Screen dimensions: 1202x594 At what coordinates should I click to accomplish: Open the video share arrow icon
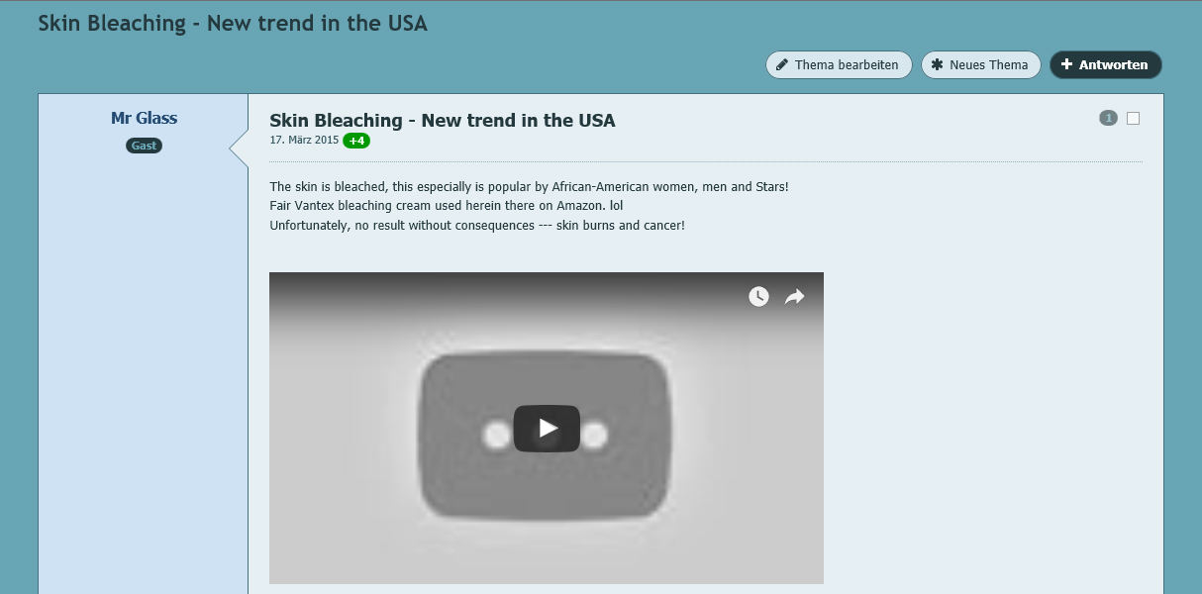tap(794, 296)
